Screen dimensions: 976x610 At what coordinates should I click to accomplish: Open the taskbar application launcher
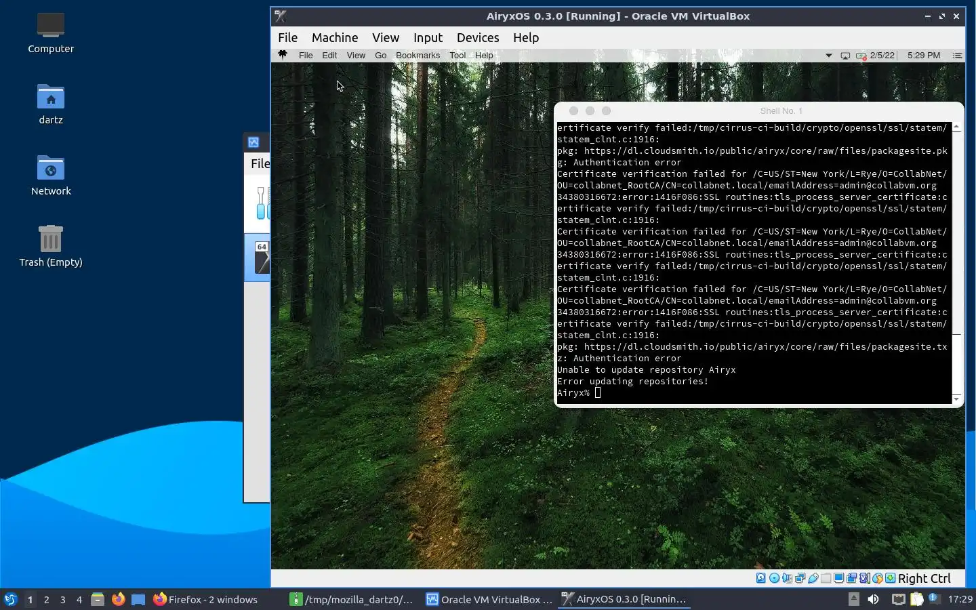(x=11, y=599)
